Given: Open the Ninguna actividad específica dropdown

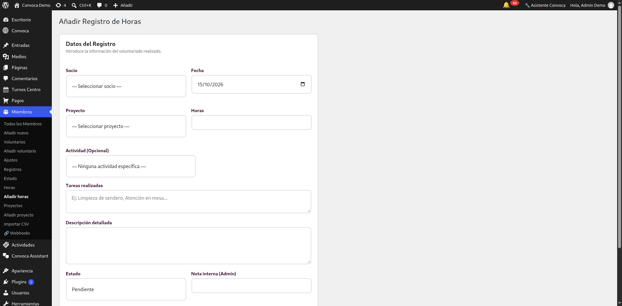Looking at the screenshot, I should 131,166.
